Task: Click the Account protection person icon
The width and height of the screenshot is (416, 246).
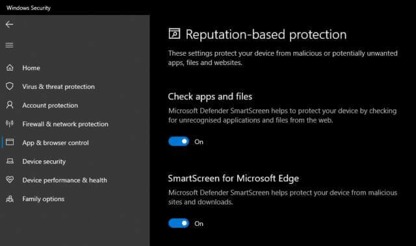Action: (x=10, y=105)
